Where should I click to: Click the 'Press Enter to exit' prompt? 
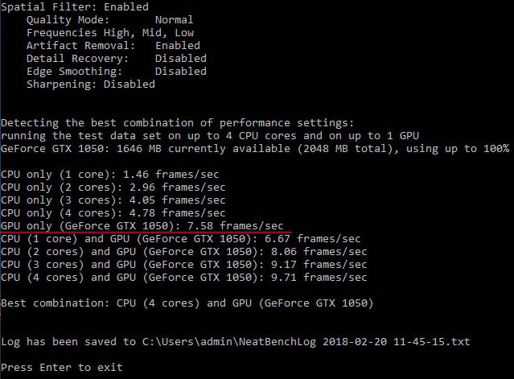pyautogui.click(x=62, y=368)
